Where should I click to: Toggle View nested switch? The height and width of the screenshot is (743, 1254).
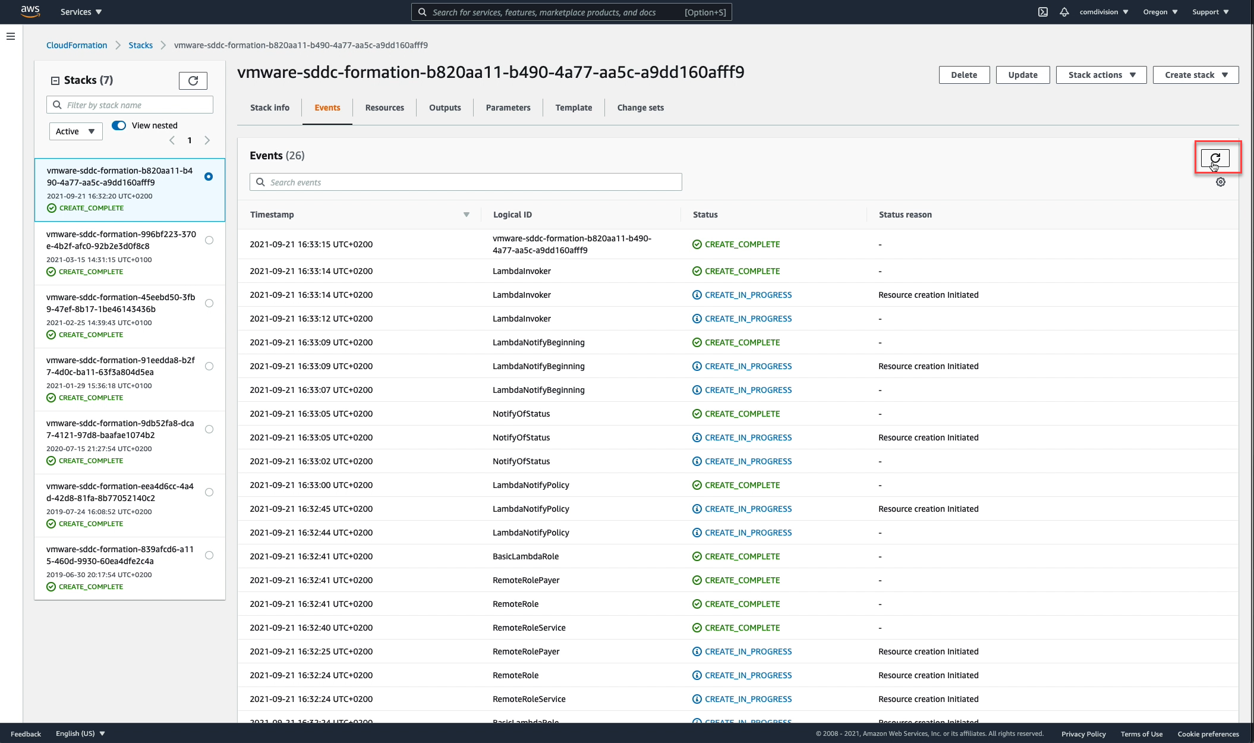(x=119, y=125)
